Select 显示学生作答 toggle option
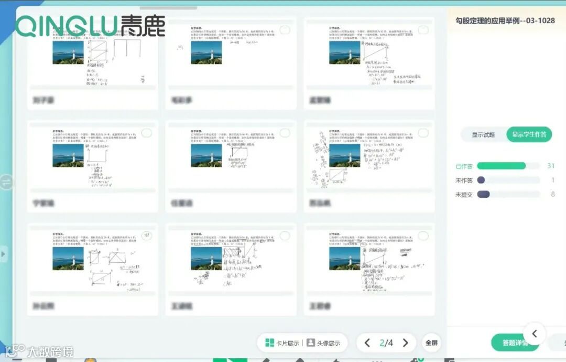The image size is (566, 362). tap(529, 134)
